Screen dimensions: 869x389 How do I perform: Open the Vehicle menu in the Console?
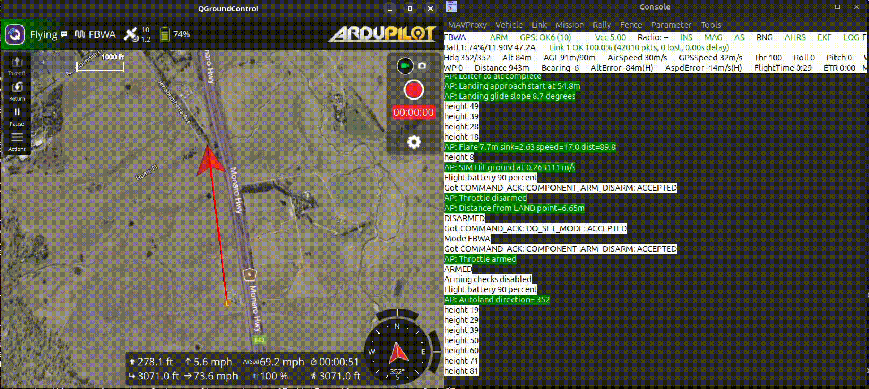(509, 24)
